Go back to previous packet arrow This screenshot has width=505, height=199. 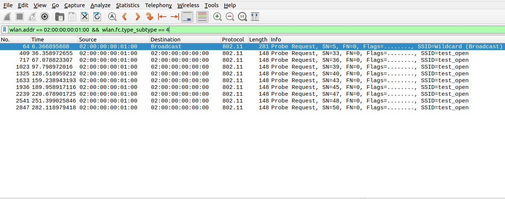(124, 17)
